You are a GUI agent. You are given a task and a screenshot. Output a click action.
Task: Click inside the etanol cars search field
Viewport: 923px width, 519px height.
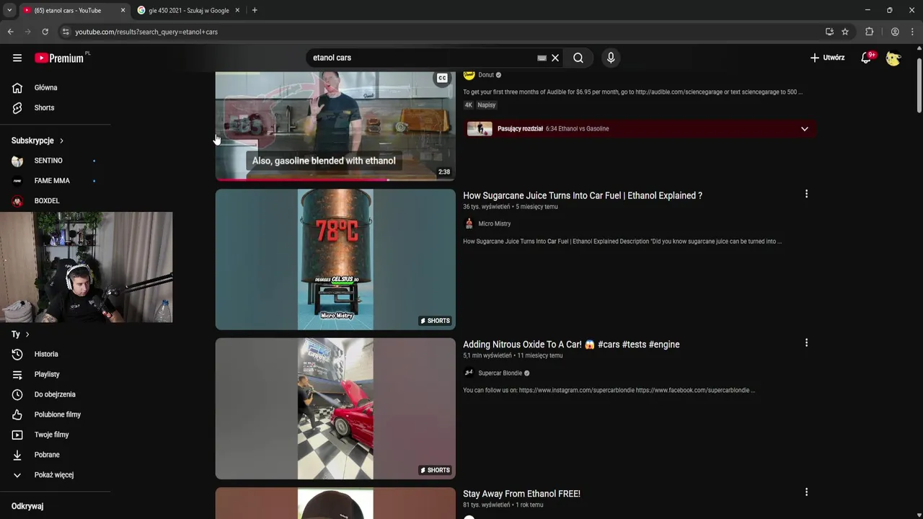click(x=422, y=58)
